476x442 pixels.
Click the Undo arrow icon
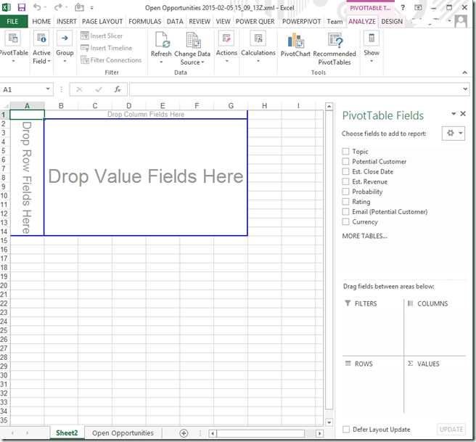37,7
